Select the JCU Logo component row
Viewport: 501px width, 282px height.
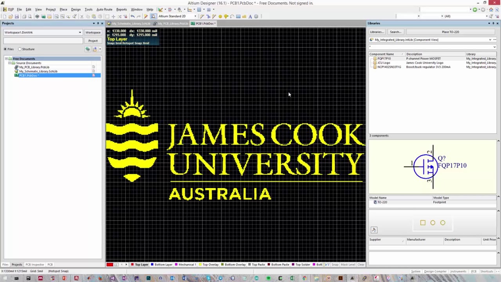click(x=433, y=63)
